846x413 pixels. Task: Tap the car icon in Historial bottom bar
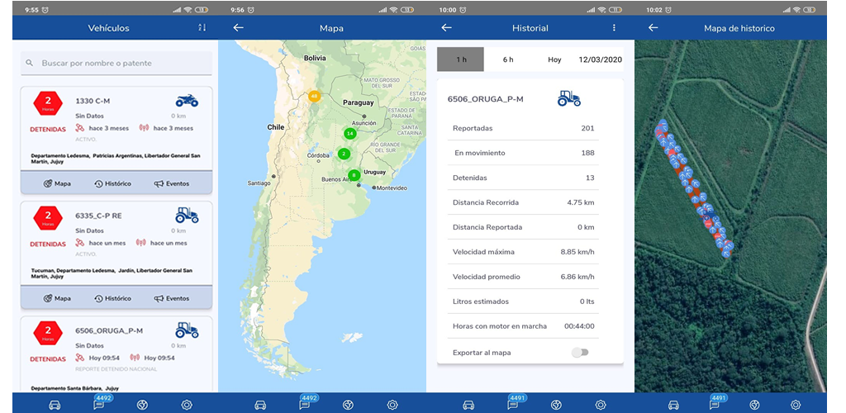click(468, 405)
